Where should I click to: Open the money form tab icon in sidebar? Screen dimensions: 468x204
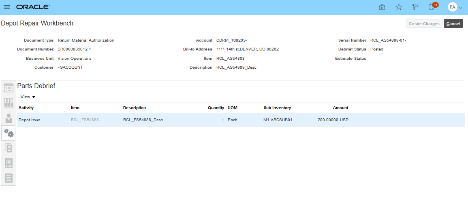point(9,163)
